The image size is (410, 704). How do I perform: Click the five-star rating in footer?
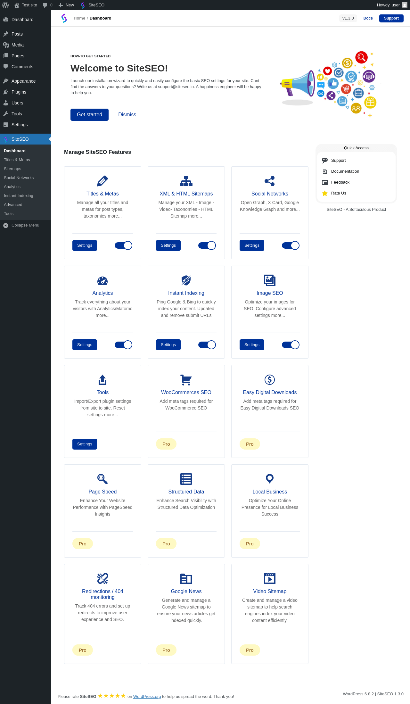click(112, 696)
